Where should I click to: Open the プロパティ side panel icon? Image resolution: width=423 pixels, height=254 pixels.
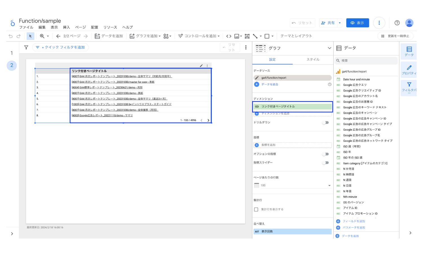409,70
